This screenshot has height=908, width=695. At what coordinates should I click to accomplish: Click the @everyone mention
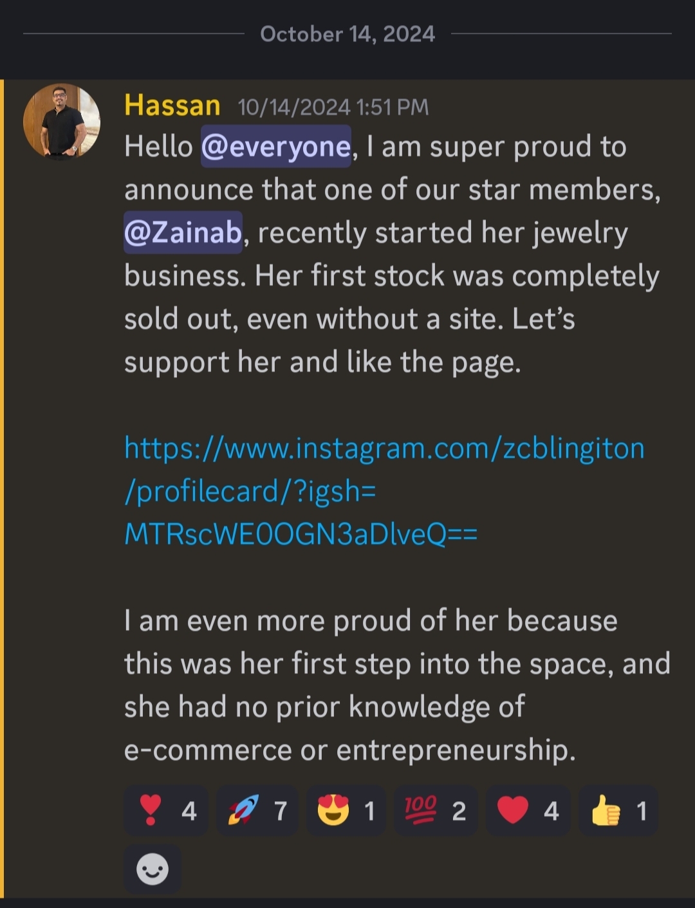[x=276, y=147]
